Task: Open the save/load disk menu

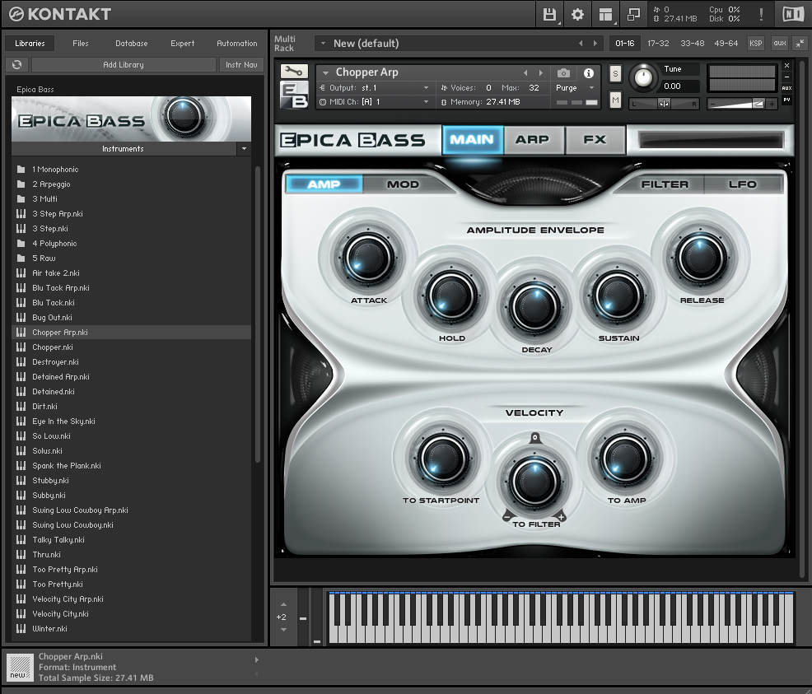Action: coord(549,15)
